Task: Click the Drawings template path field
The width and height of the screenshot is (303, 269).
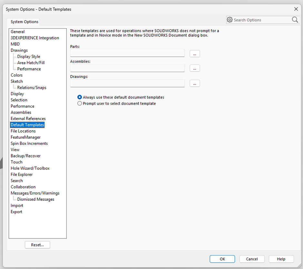Action: click(127, 83)
